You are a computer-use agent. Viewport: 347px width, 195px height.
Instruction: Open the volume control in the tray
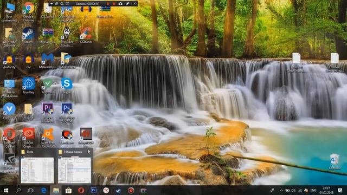(x=293, y=190)
